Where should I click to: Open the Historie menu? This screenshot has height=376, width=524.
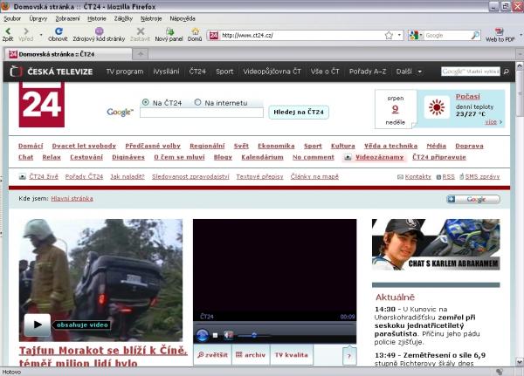click(97, 18)
